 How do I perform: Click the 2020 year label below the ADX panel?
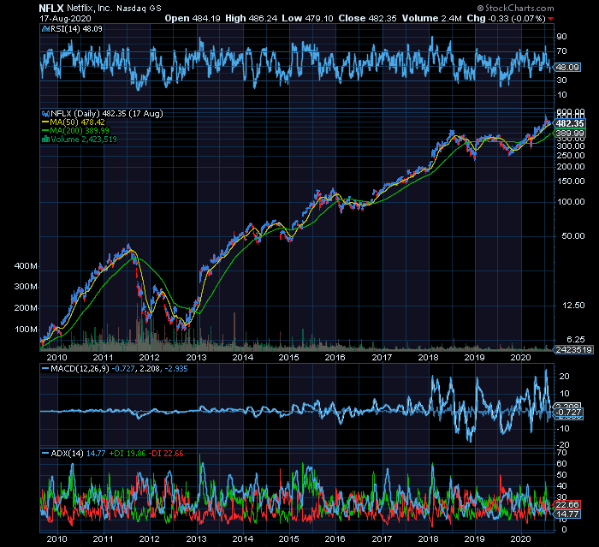point(520,539)
